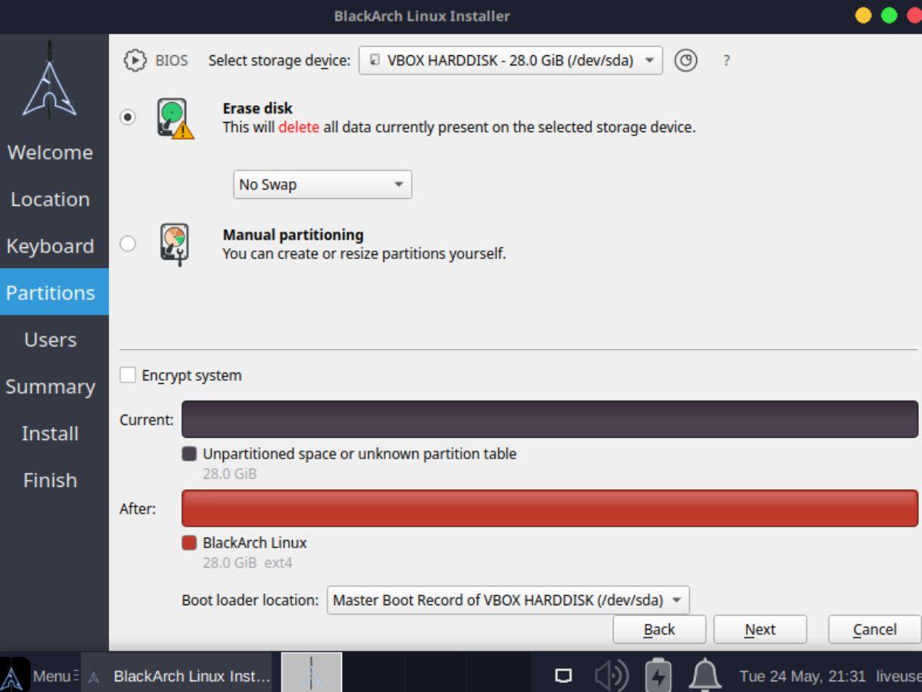
Task: Switch to the Users step in the sidebar
Action: (x=49, y=339)
